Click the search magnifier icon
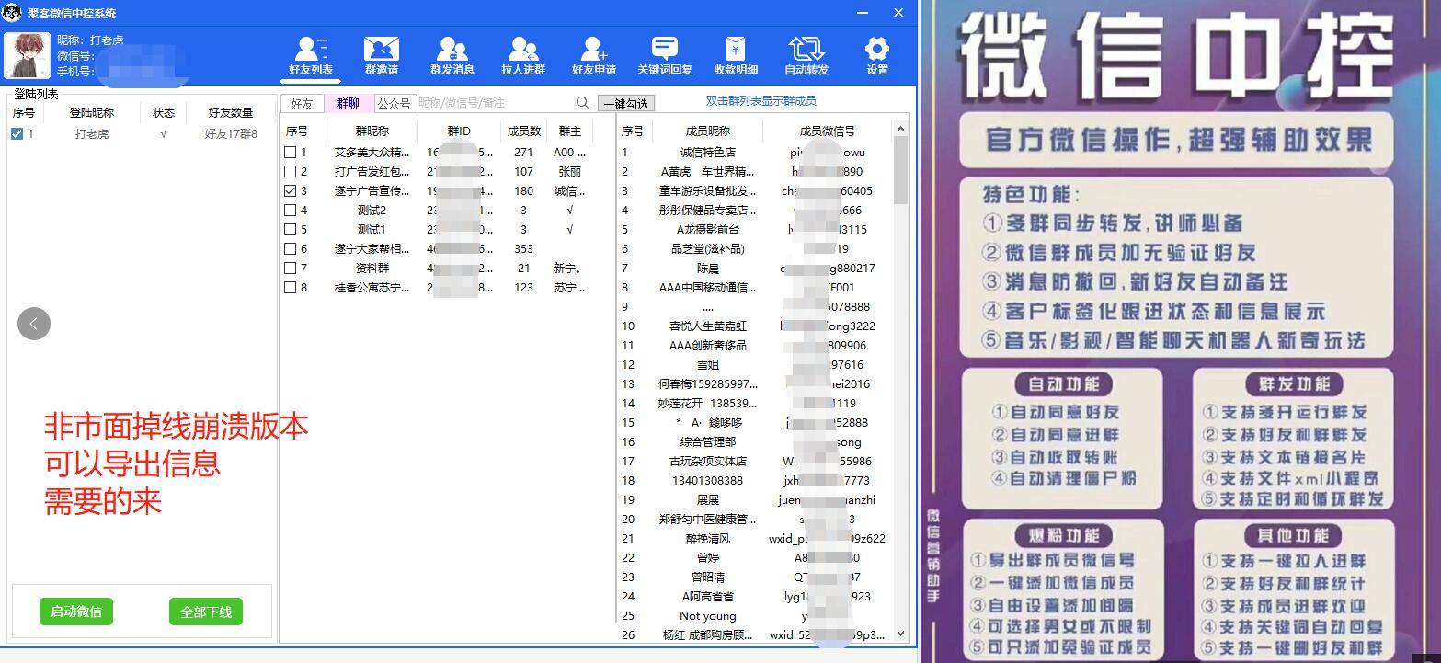 coord(583,103)
